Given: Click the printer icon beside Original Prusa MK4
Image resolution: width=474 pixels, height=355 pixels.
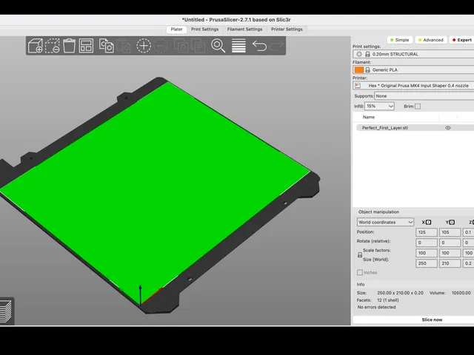Looking at the screenshot, I should click(x=358, y=86).
